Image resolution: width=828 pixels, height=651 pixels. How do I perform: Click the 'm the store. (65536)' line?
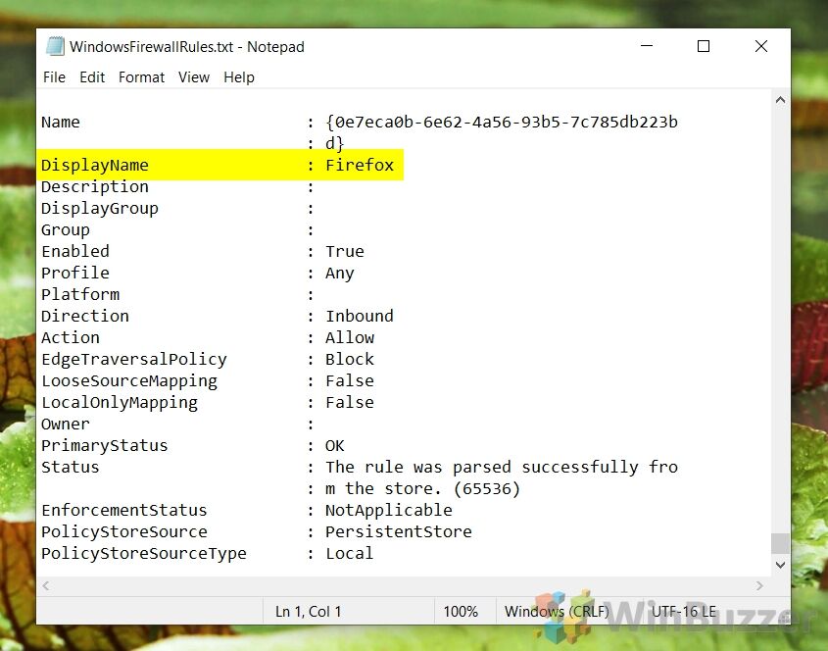[422, 489]
